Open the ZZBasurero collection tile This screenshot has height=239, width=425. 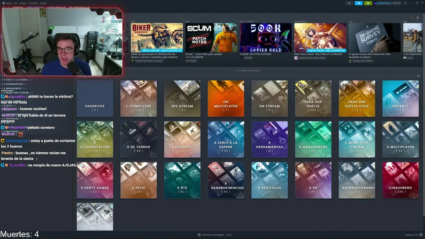pyautogui.click(x=400, y=180)
